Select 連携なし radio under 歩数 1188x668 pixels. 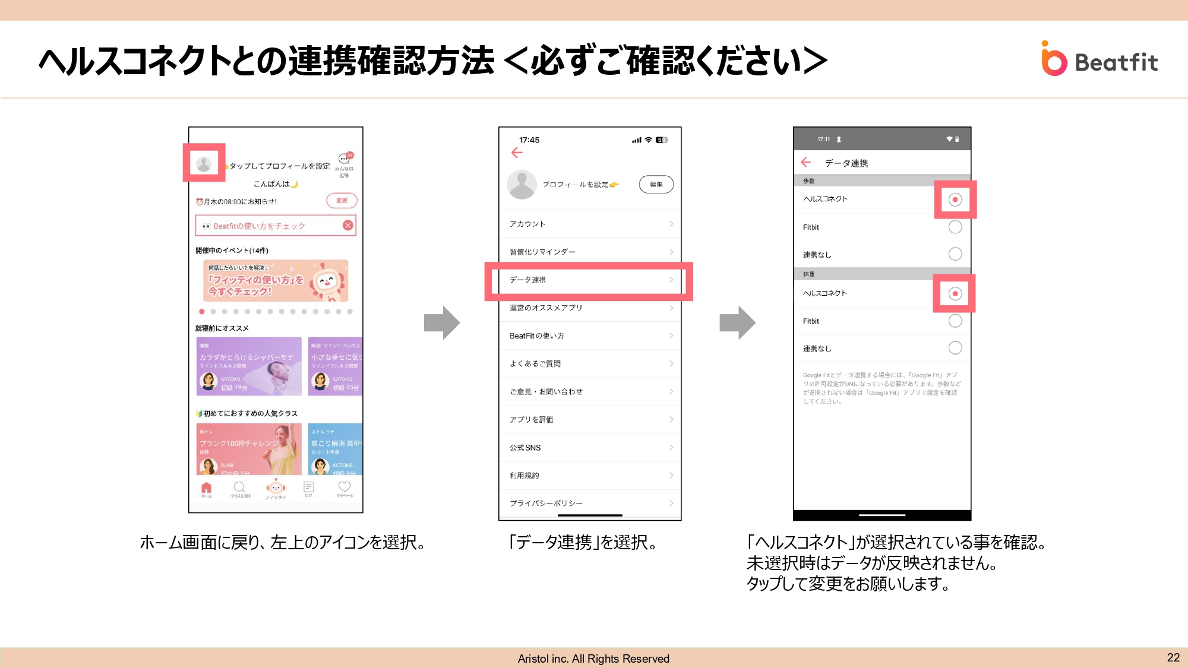(x=955, y=254)
